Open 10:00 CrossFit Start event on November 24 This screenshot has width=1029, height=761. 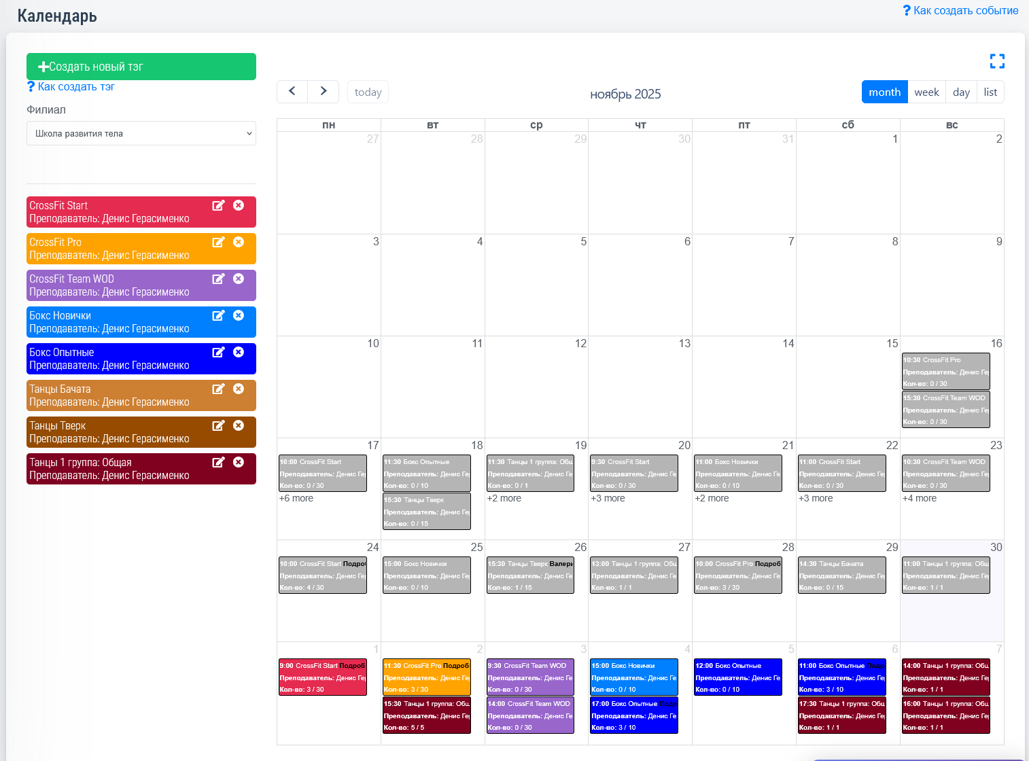[323, 575]
